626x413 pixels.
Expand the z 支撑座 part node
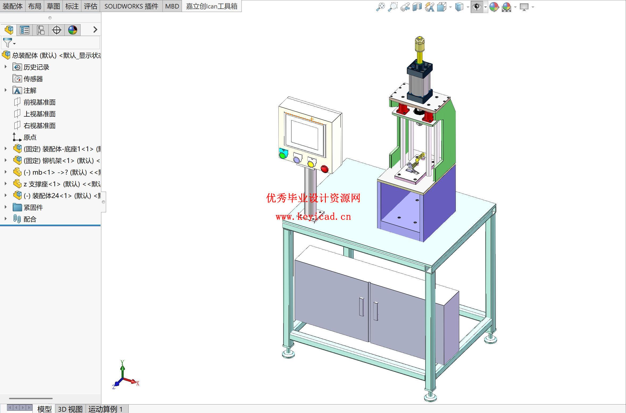(6, 184)
